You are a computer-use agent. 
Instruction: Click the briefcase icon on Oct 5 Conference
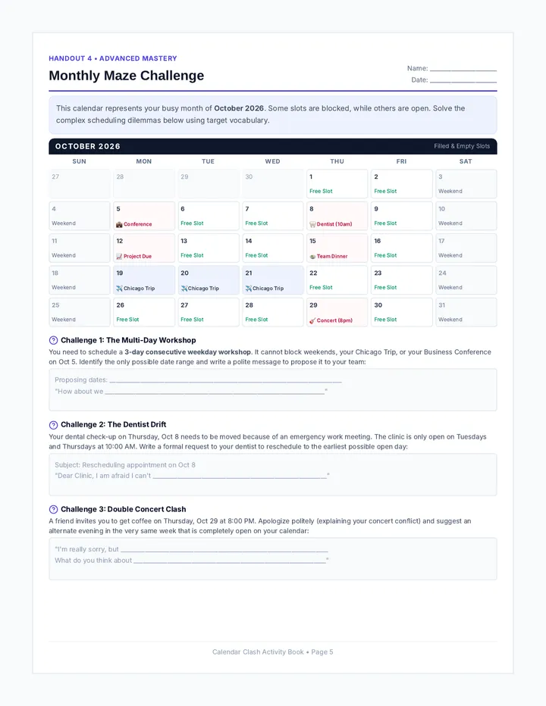tap(119, 224)
